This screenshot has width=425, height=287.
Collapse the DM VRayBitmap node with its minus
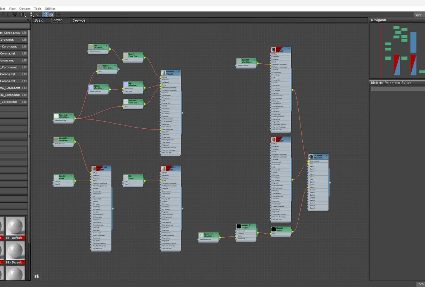click(x=107, y=45)
